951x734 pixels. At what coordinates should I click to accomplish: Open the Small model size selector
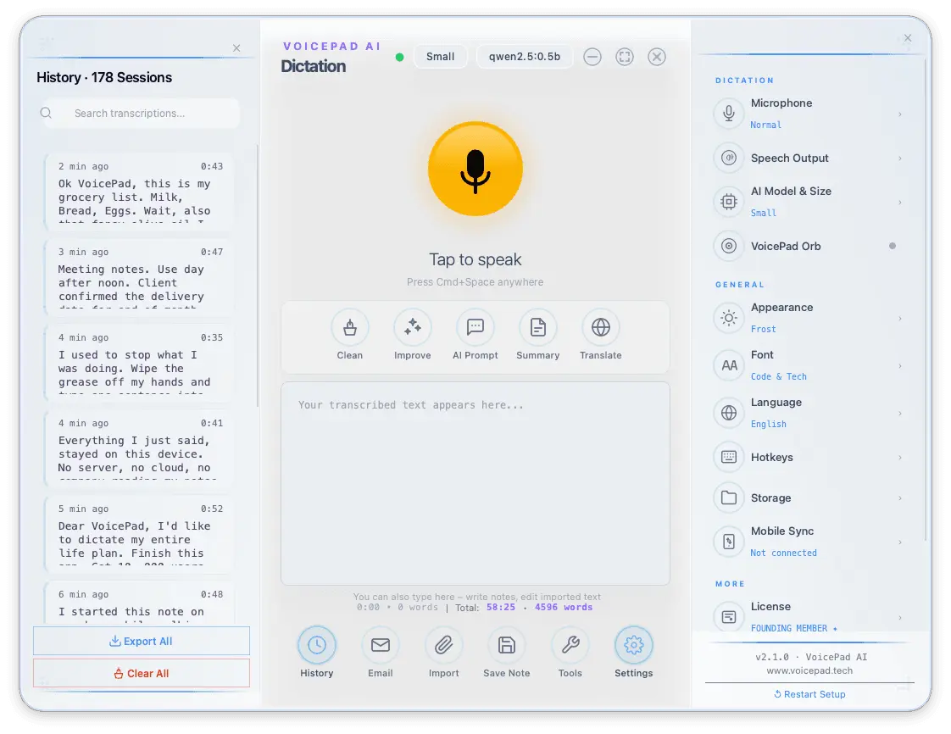click(x=440, y=57)
